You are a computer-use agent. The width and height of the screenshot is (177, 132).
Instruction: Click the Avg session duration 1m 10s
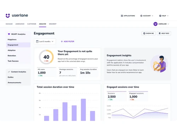(85, 73)
